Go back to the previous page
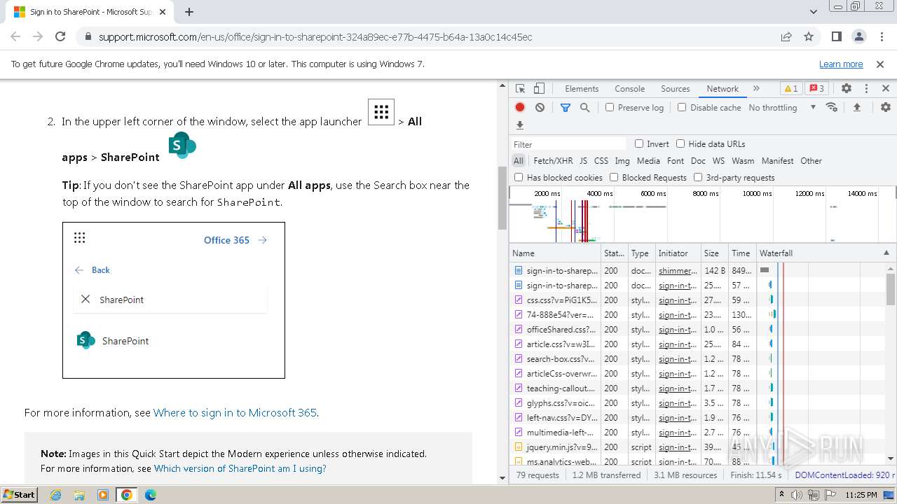897x504 pixels. [15, 36]
